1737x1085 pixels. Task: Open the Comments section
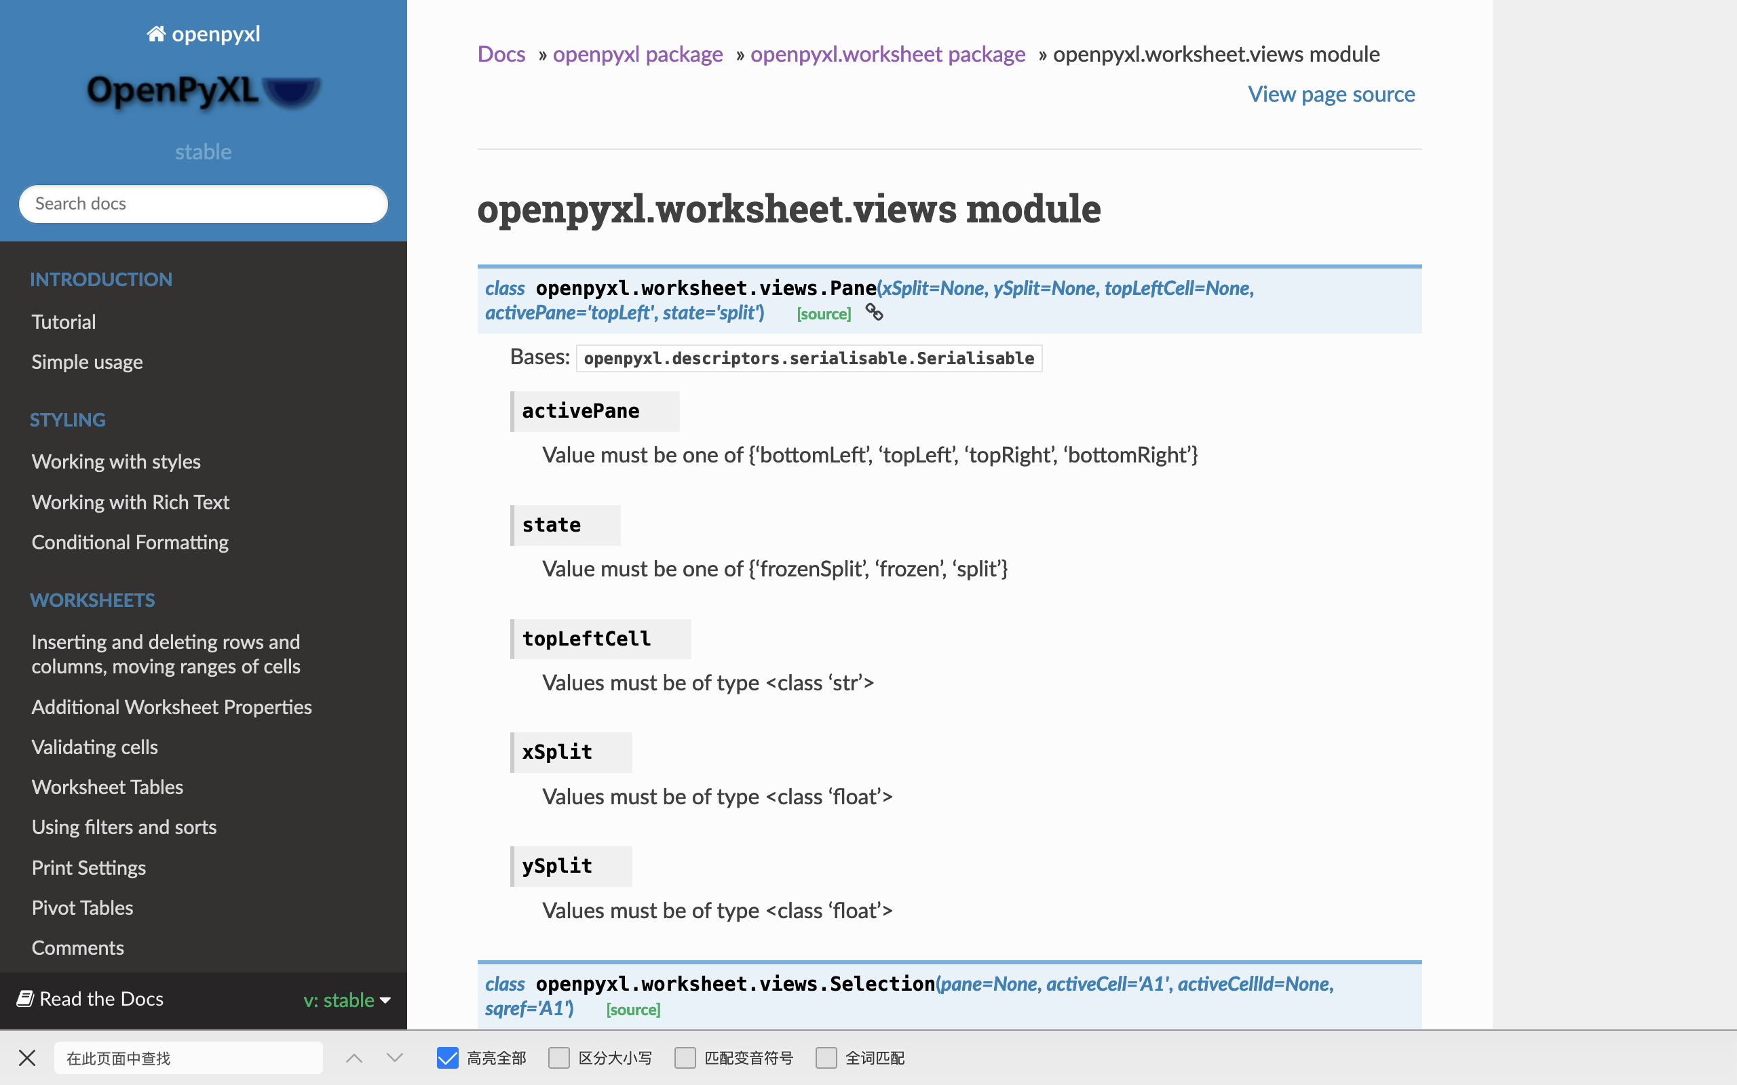(x=77, y=947)
